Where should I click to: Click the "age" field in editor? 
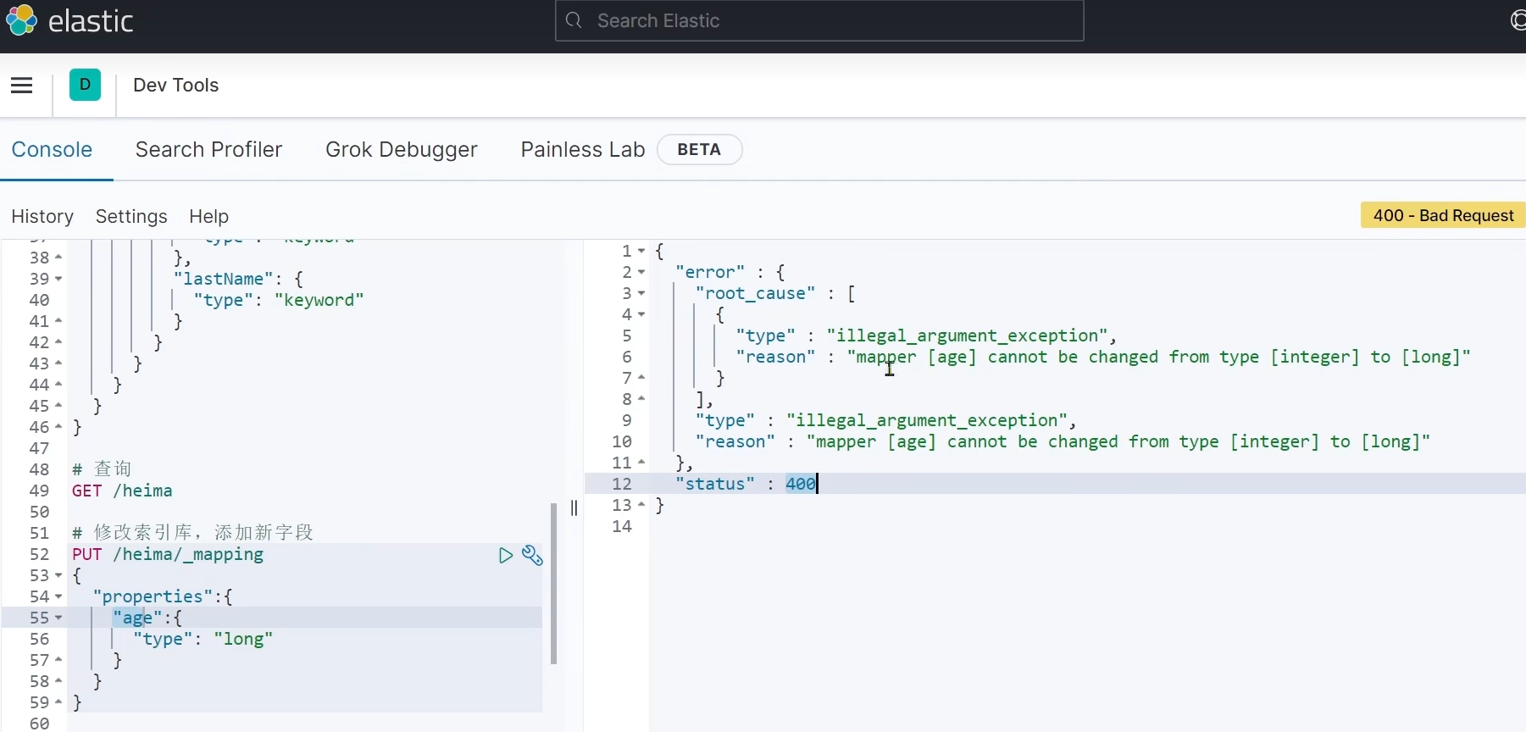tap(137, 618)
